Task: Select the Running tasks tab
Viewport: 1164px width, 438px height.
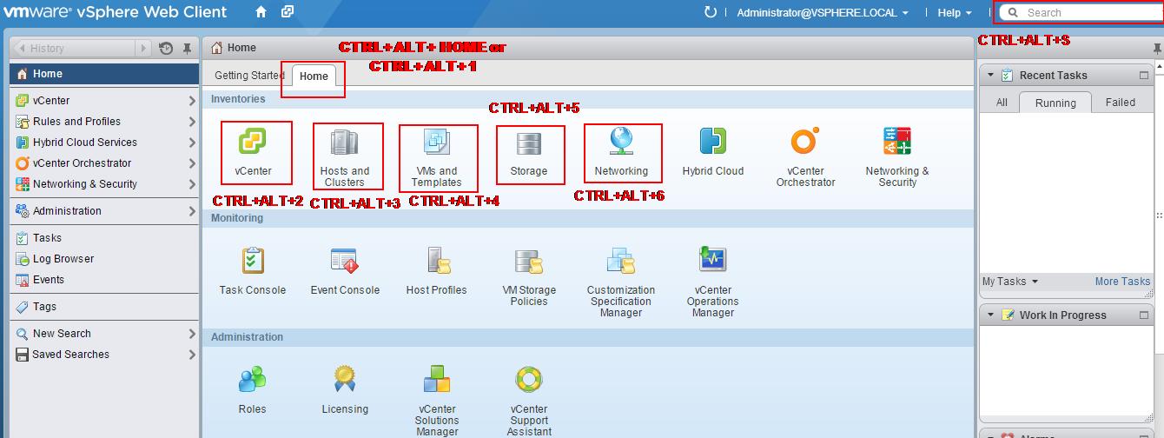Action: pos(1055,103)
